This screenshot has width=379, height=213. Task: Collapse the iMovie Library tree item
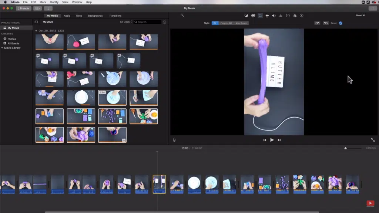(2, 48)
